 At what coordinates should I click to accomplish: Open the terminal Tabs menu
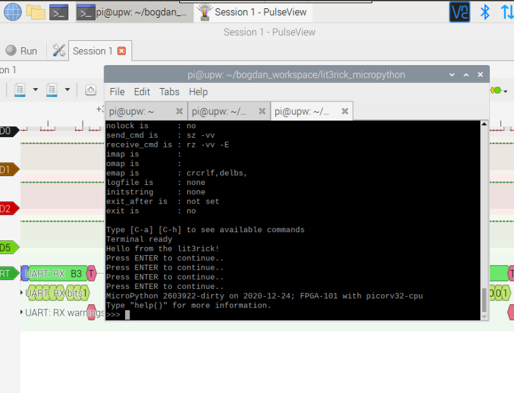[x=169, y=92]
